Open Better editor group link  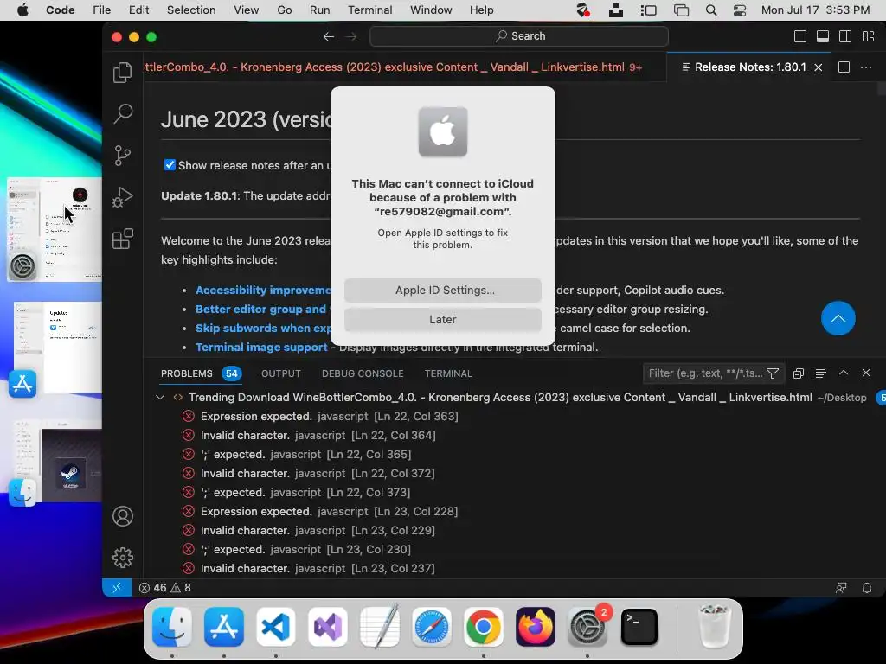[x=261, y=310]
